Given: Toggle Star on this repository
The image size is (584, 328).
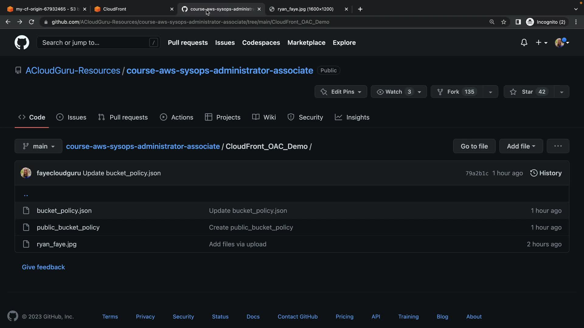Looking at the screenshot, I should 528,92.
